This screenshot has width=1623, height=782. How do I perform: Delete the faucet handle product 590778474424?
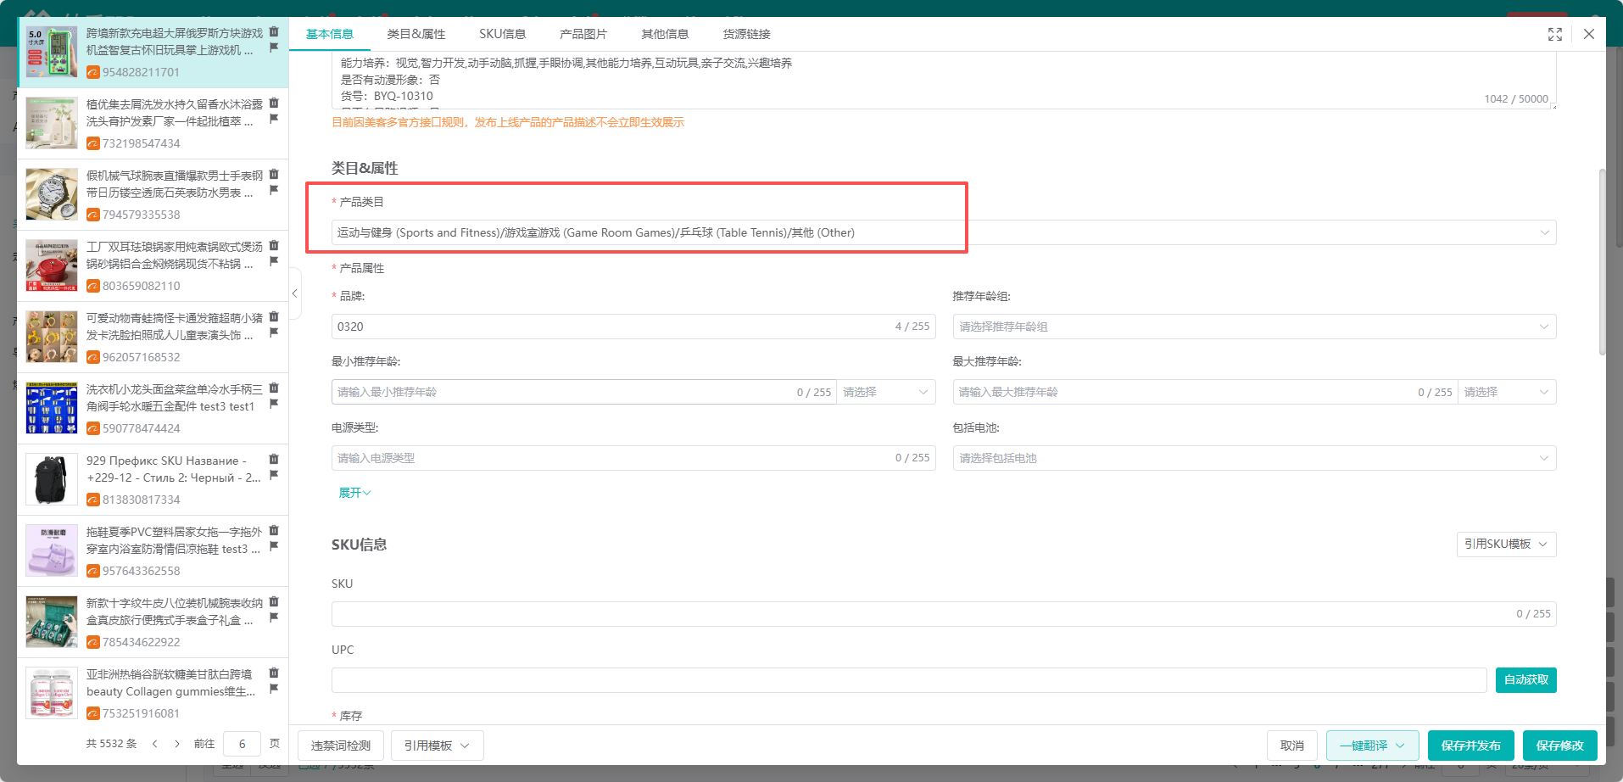click(x=274, y=388)
